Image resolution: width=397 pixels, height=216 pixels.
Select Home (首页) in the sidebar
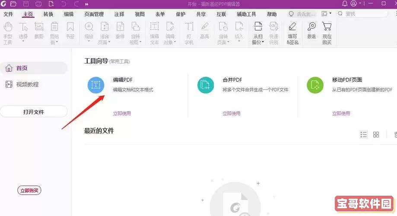(34, 68)
